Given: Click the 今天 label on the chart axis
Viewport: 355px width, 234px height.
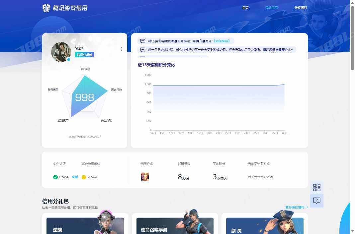Looking at the screenshot, I should click(x=284, y=133).
